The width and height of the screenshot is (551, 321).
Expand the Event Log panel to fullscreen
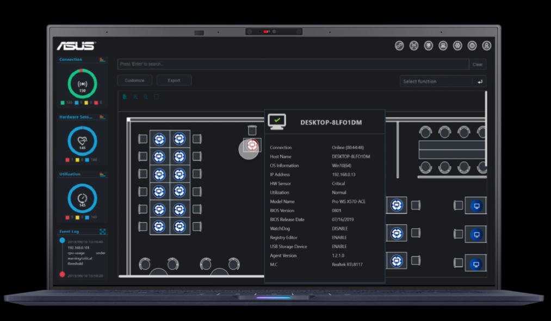[x=103, y=232]
